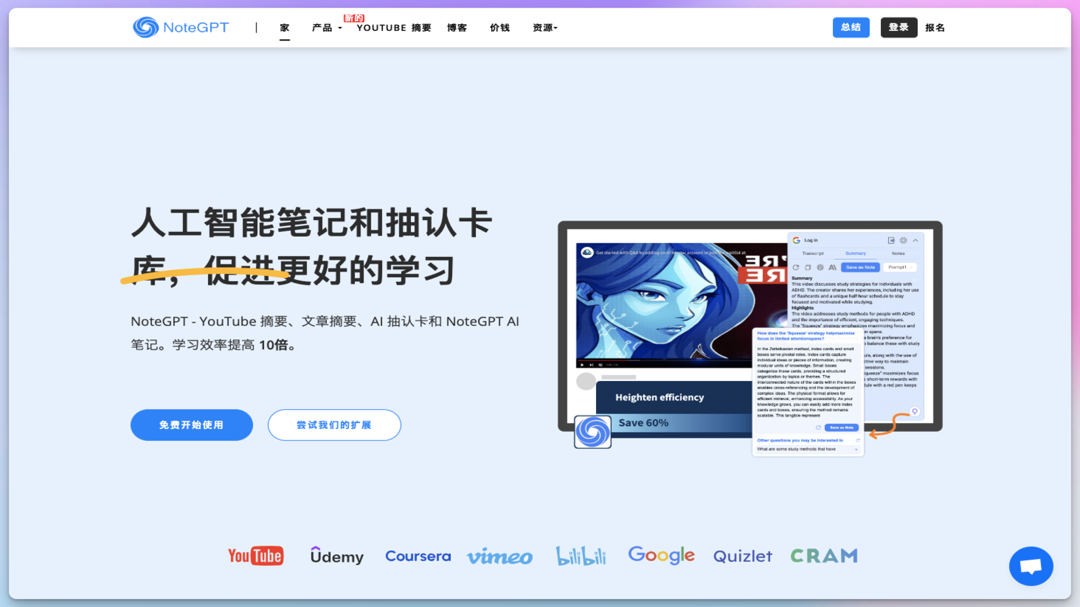Click the NoteGPT swirl logo in header
1080x607 pixels.
(146, 28)
